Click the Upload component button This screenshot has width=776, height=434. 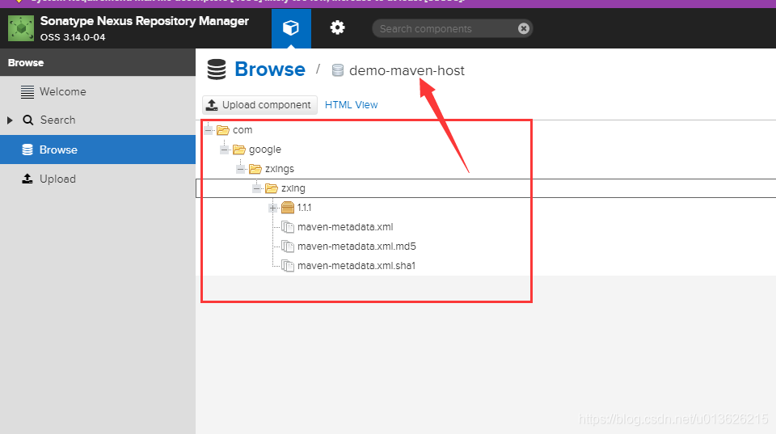click(x=259, y=105)
